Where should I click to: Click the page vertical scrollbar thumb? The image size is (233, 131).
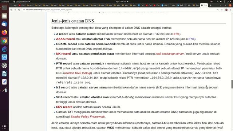pyautogui.click(x=232, y=84)
